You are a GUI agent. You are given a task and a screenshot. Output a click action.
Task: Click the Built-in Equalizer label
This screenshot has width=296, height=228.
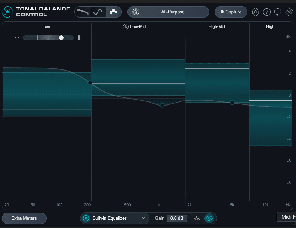[109, 218]
